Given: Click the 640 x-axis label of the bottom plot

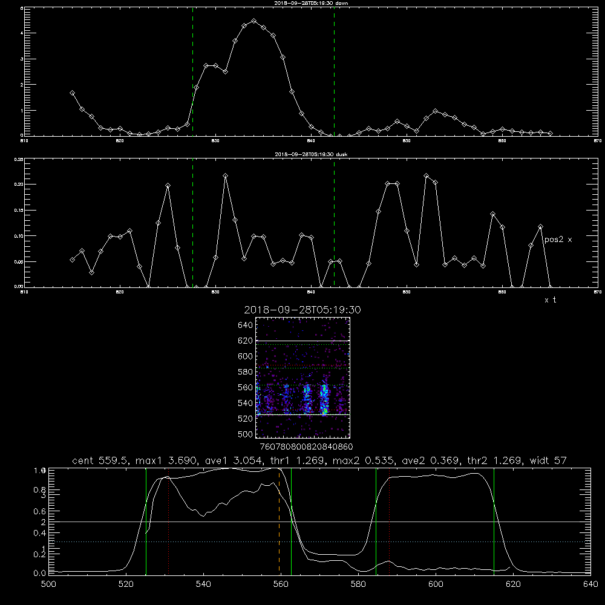Looking at the screenshot, I should [x=590, y=584].
